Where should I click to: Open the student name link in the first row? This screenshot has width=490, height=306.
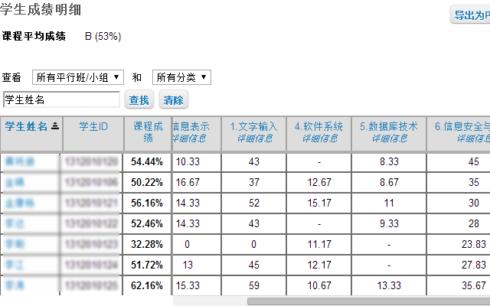pos(20,161)
